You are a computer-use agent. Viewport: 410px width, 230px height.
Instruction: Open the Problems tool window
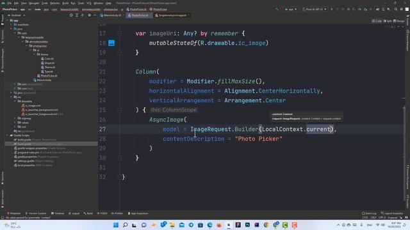[14, 213]
